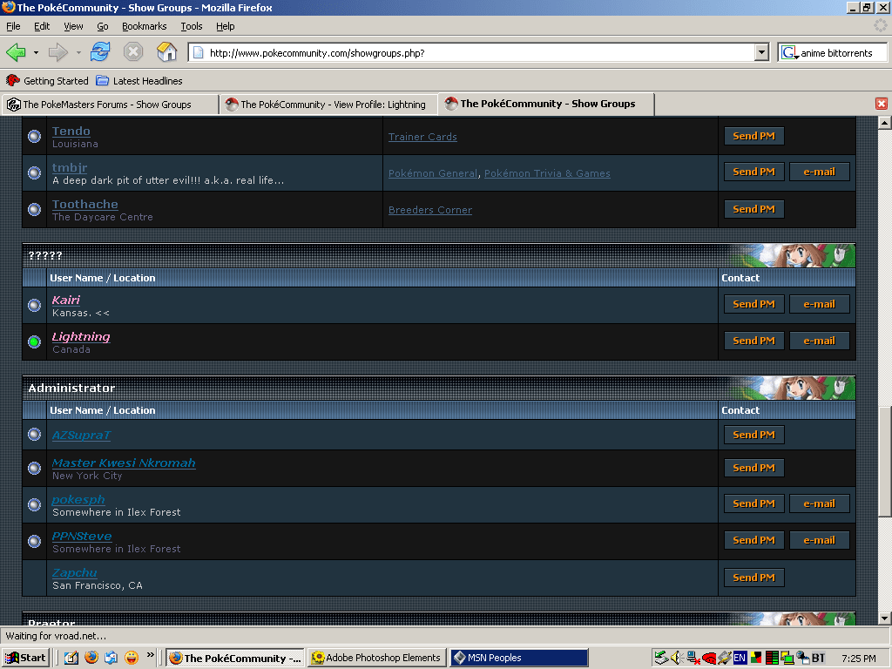Click status icon next to Tendo
The width and height of the screenshot is (892, 669).
[x=34, y=136]
